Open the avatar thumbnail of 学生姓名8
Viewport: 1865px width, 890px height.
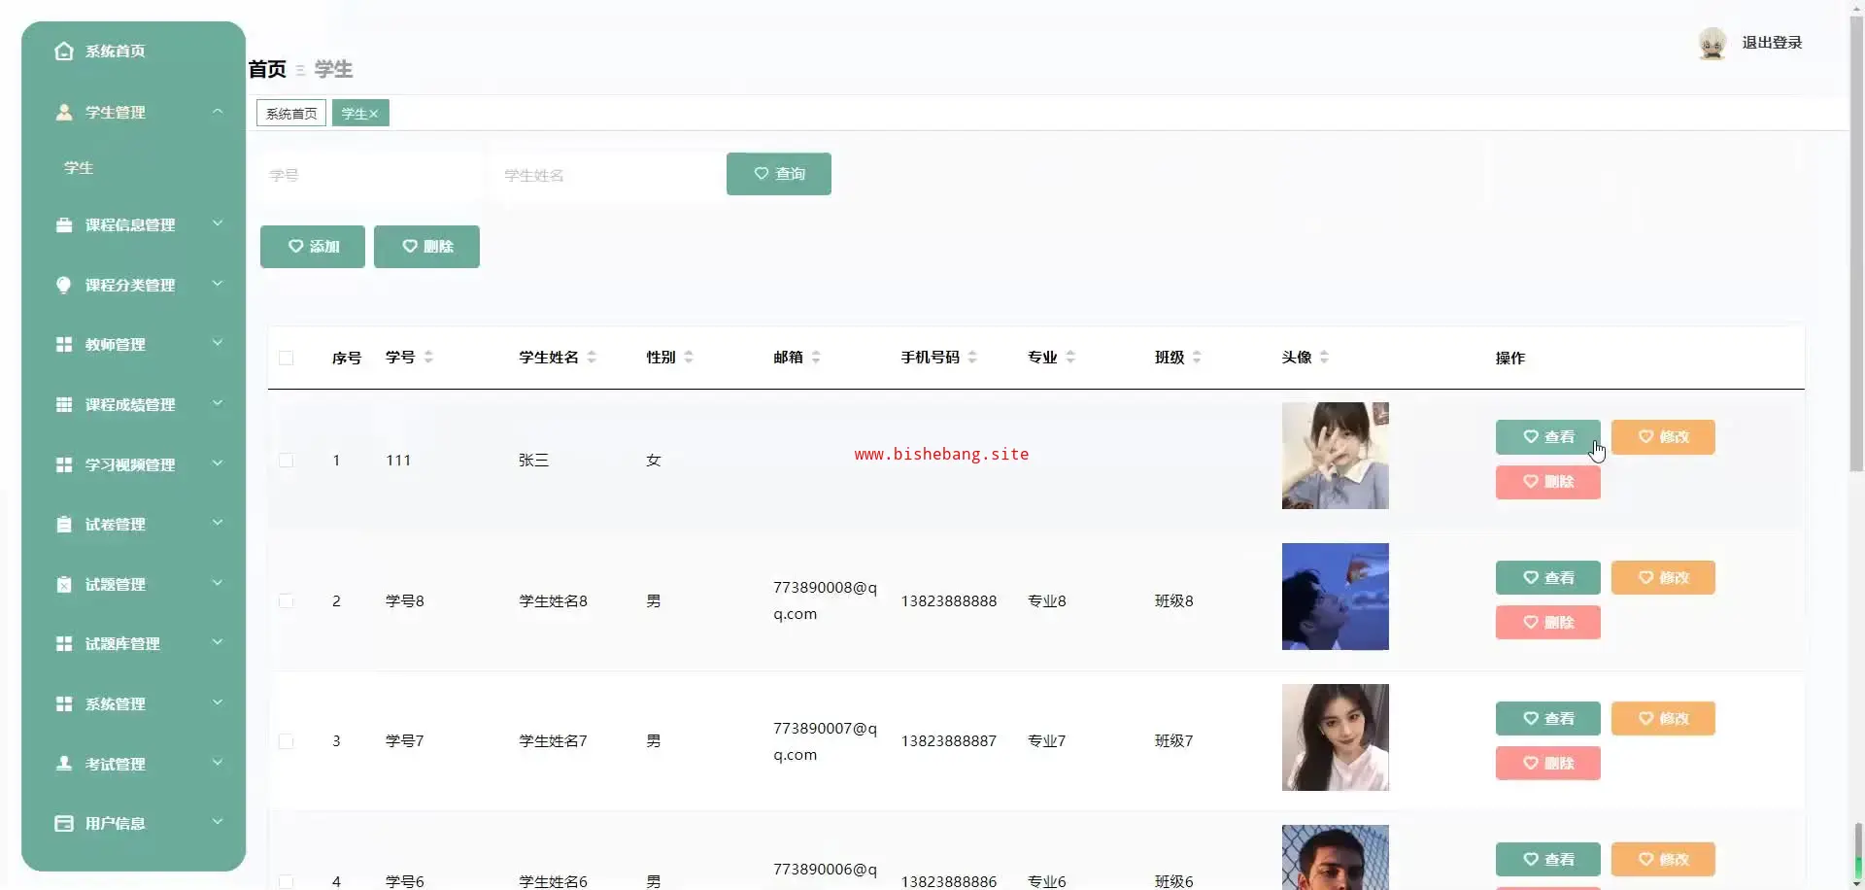point(1336,597)
